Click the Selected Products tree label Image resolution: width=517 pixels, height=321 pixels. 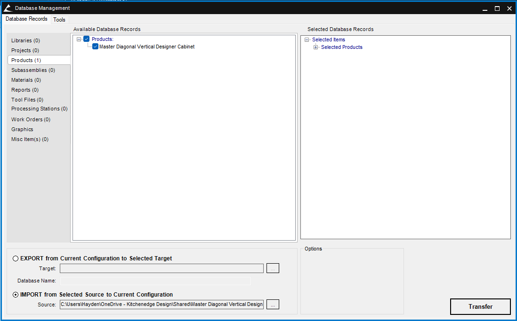(341, 47)
